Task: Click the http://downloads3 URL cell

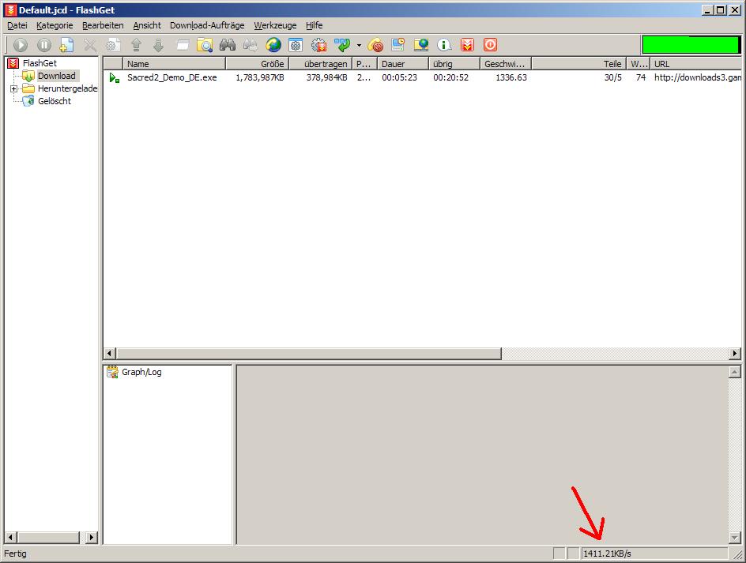Action: 698,77
